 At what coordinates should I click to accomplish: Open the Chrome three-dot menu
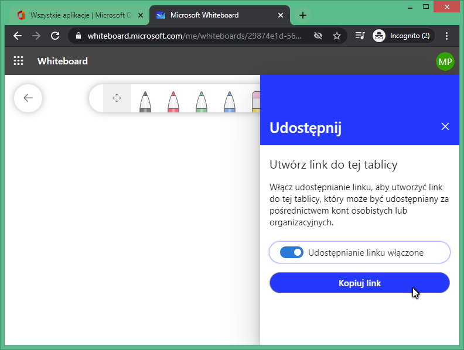click(x=447, y=36)
